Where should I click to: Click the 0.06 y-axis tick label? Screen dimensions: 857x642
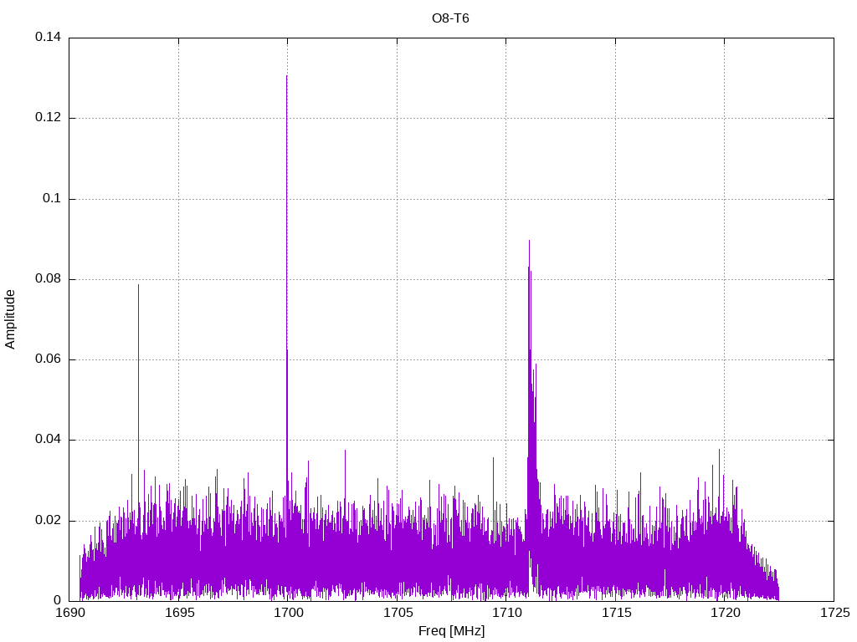tap(48, 359)
